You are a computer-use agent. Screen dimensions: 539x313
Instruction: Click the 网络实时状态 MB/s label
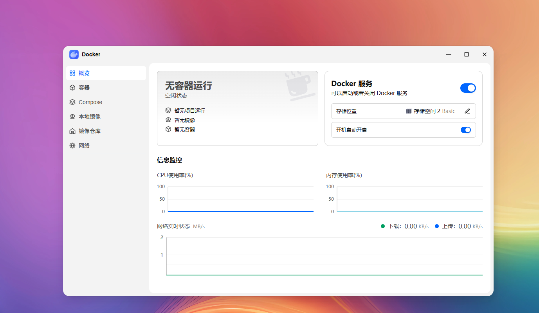pos(181,227)
